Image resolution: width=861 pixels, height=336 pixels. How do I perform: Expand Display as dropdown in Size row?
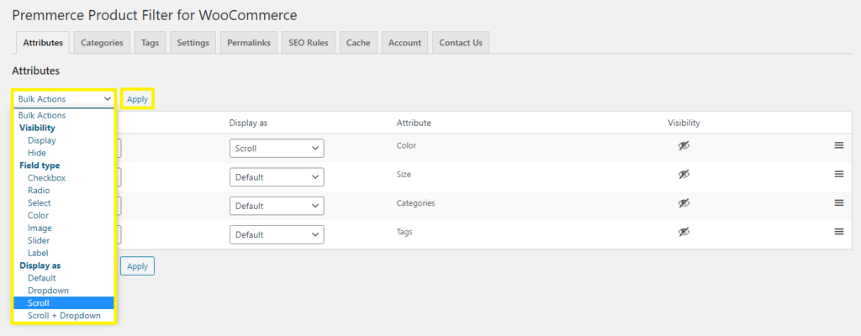(277, 177)
